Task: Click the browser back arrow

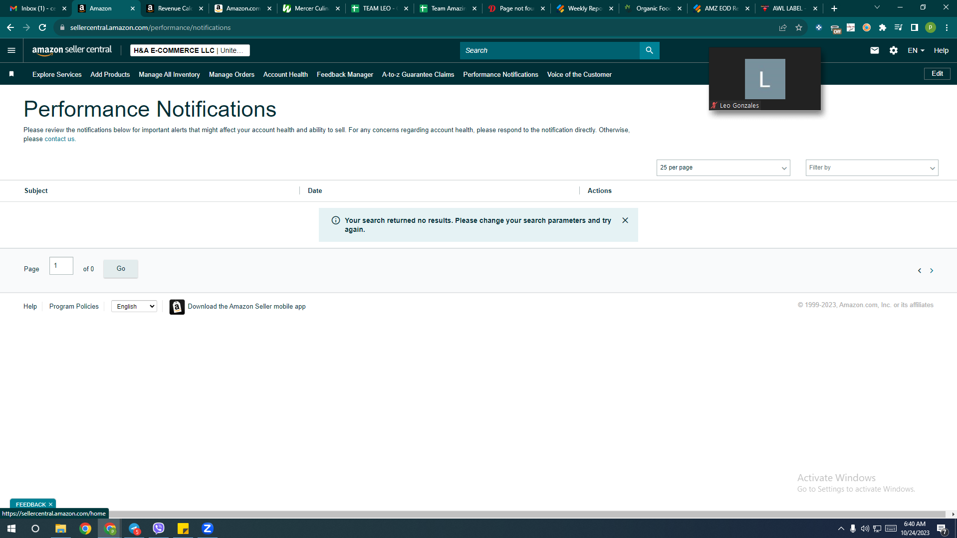Action: point(10,27)
